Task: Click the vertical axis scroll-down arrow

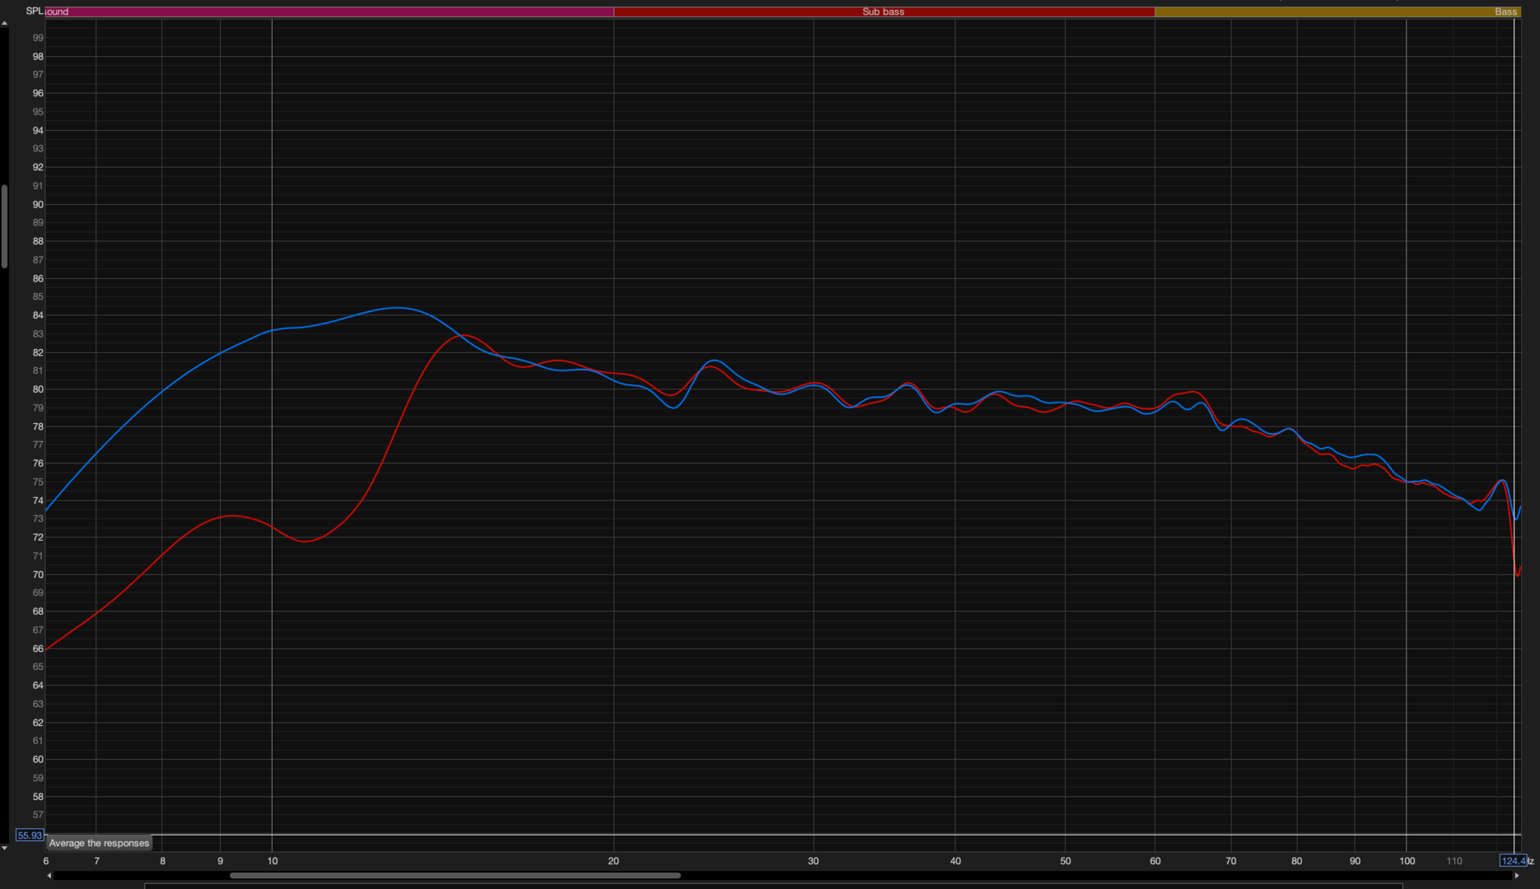Action: [x=4, y=848]
